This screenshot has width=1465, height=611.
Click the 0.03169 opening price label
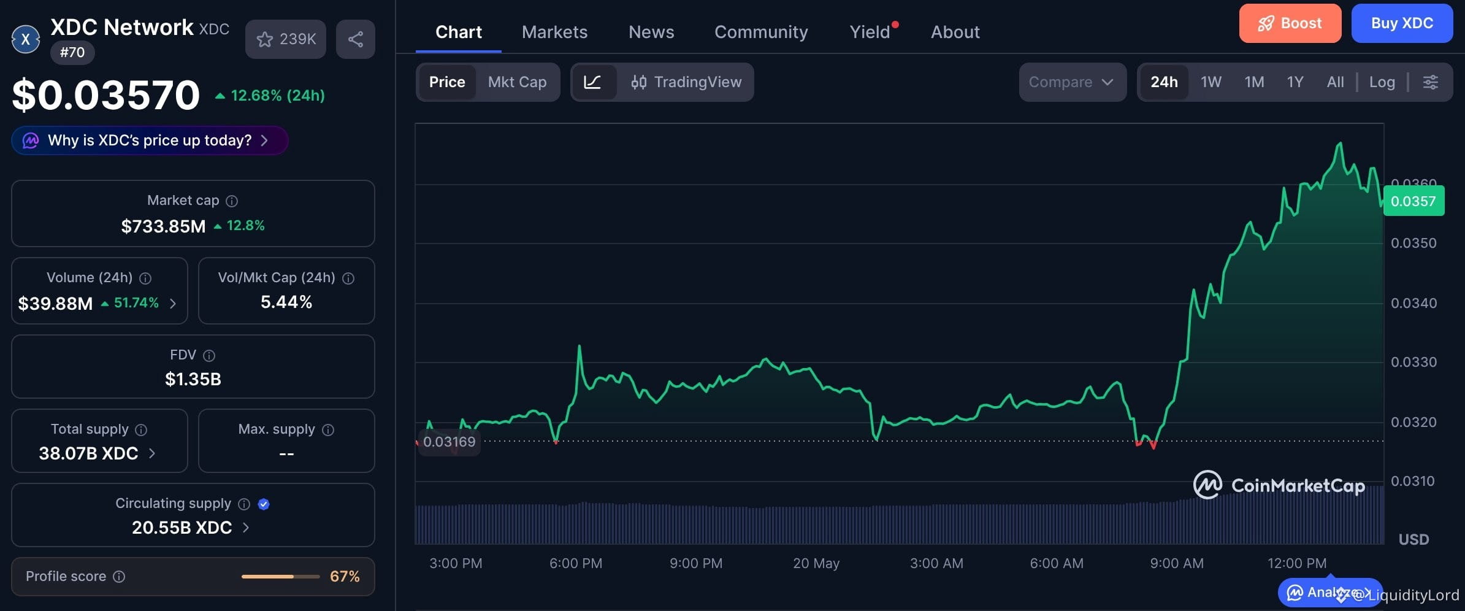[449, 442]
